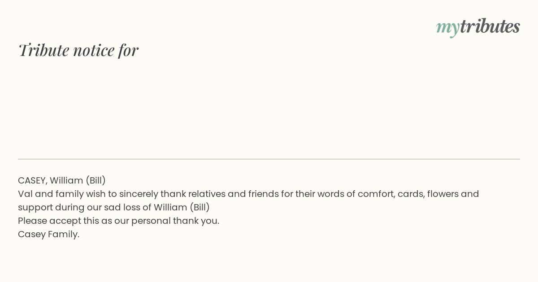538x282 pixels.
Task: Click the word "Tribute" in the heading
Action: [43, 50]
